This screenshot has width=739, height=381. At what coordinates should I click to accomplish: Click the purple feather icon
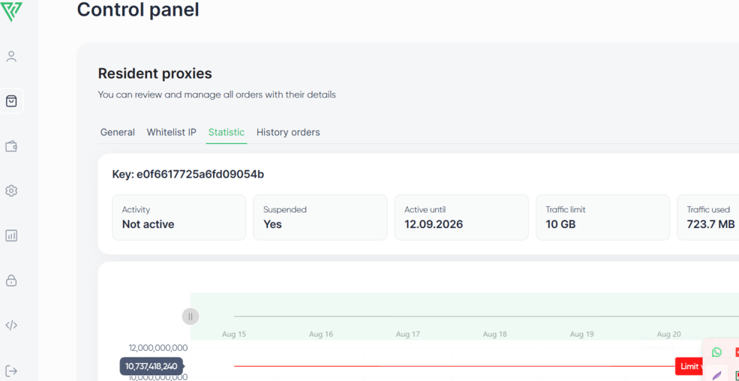tap(716, 375)
